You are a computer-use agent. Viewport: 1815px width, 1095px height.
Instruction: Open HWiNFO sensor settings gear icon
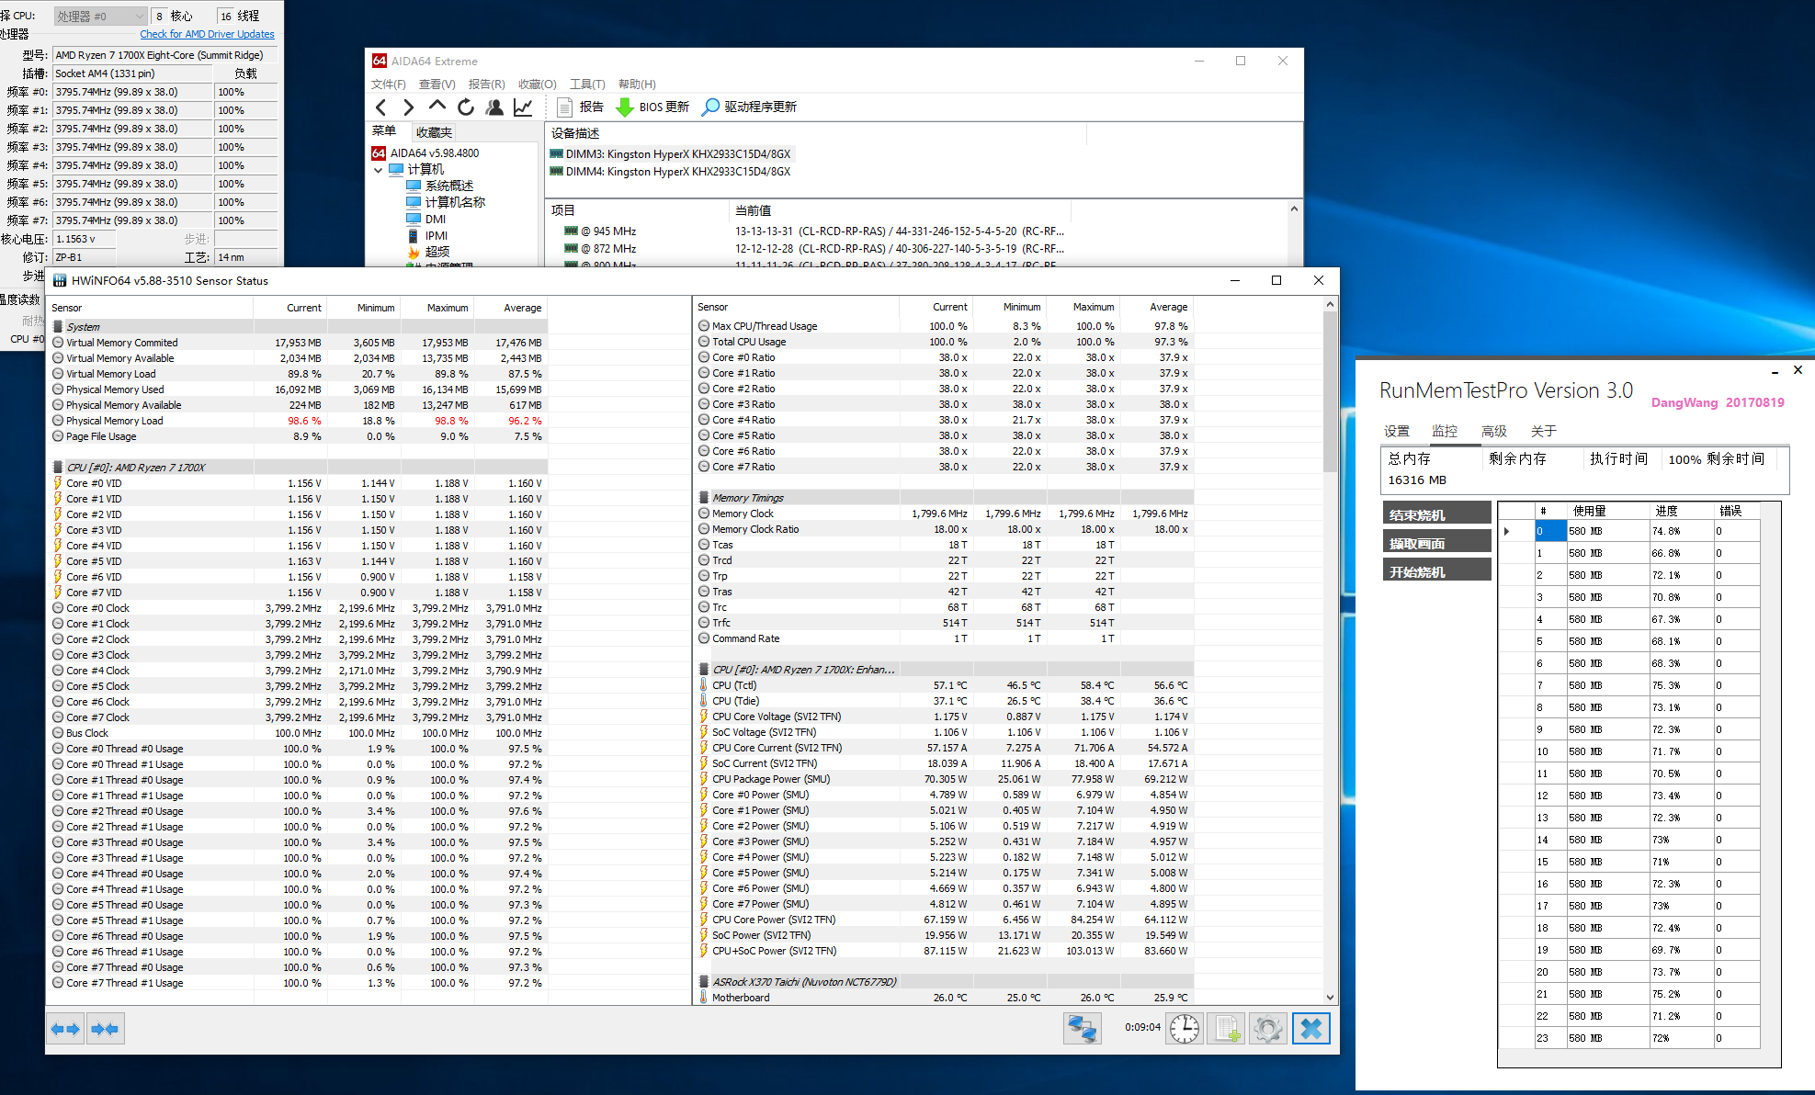point(1268,1029)
